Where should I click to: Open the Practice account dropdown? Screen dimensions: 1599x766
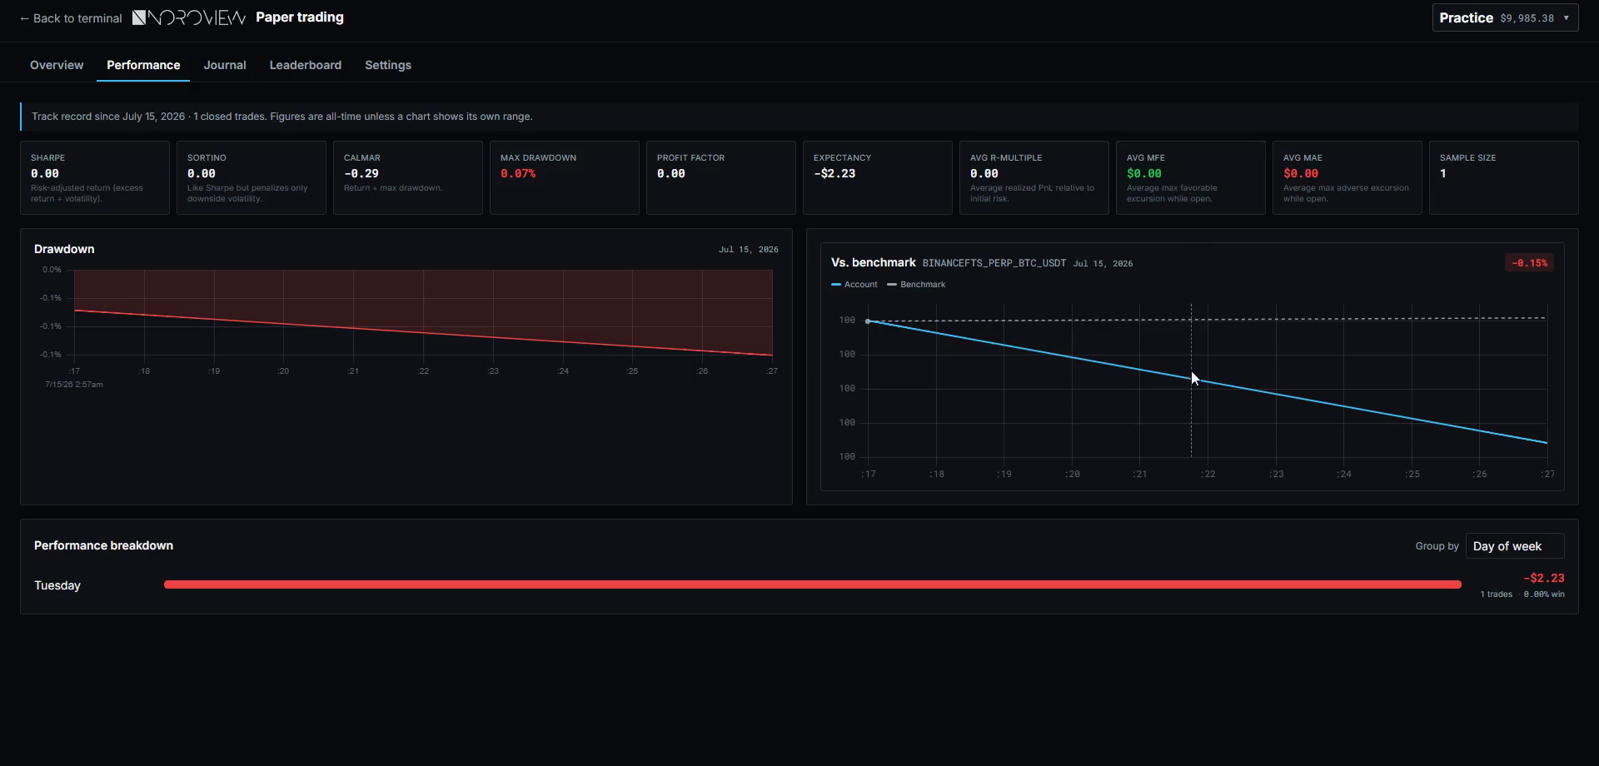[x=1505, y=17]
